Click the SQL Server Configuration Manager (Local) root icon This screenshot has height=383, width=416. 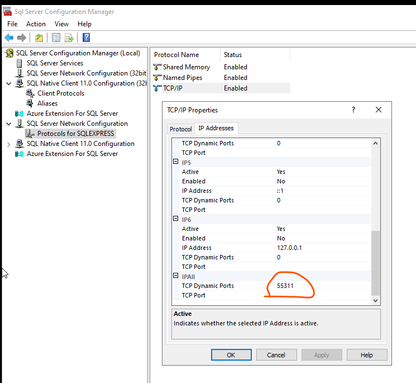tap(9, 53)
